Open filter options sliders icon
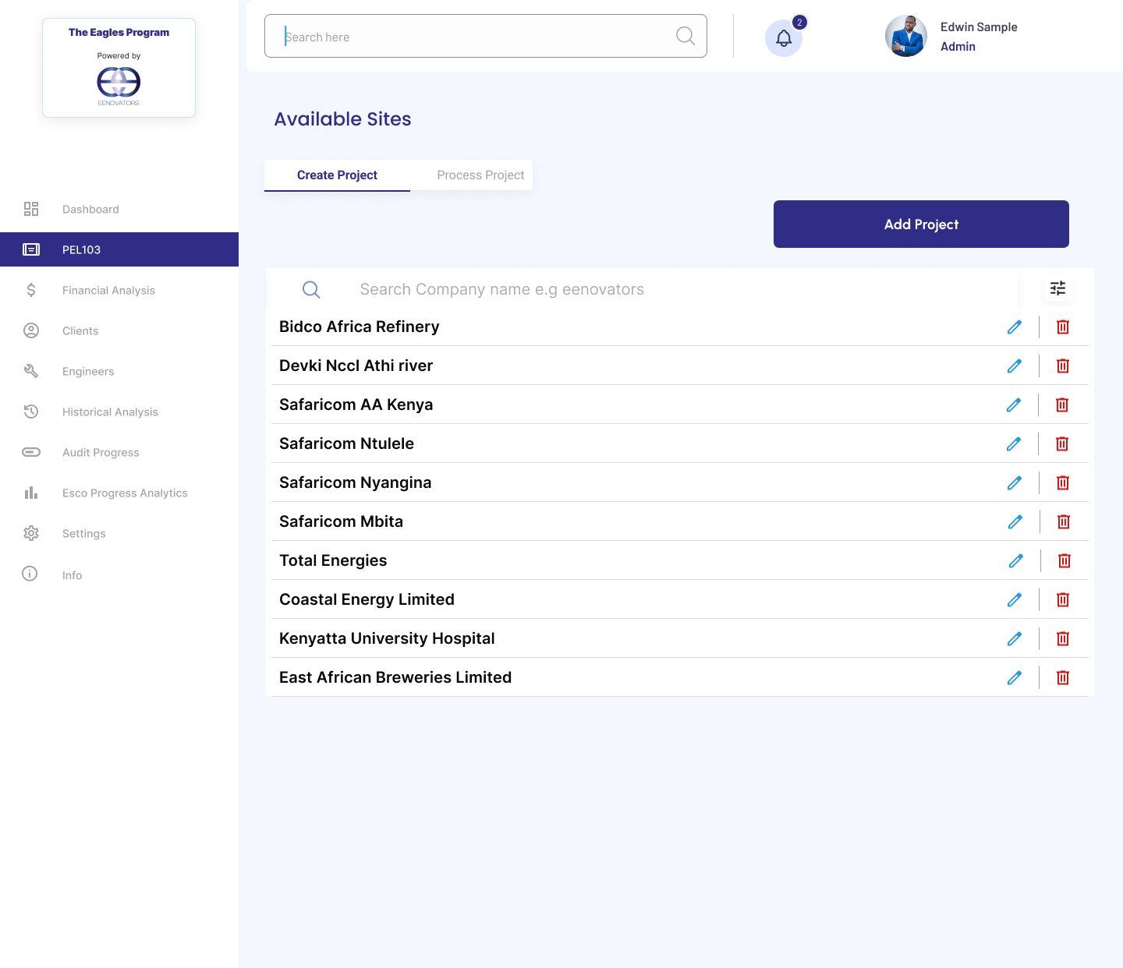The height and width of the screenshot is (968, 1123). (1057, 288)
